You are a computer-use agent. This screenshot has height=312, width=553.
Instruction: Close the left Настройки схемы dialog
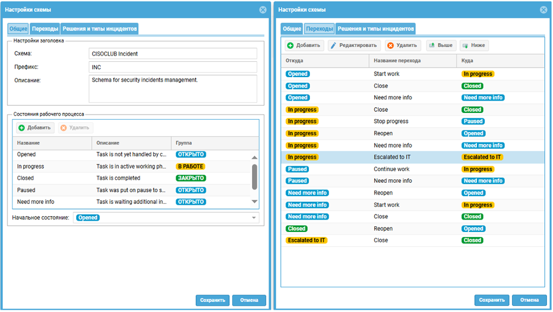[x=263, y=10]
